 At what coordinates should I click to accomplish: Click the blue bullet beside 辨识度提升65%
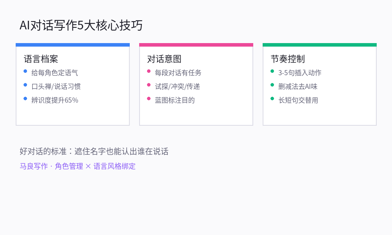coord(25,99)
